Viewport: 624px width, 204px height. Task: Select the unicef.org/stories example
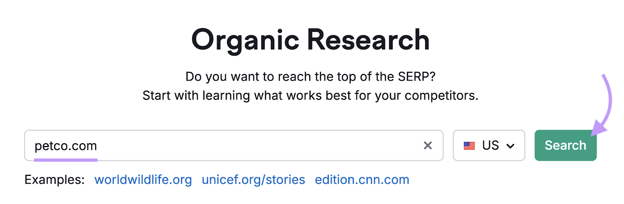point(253,180)
